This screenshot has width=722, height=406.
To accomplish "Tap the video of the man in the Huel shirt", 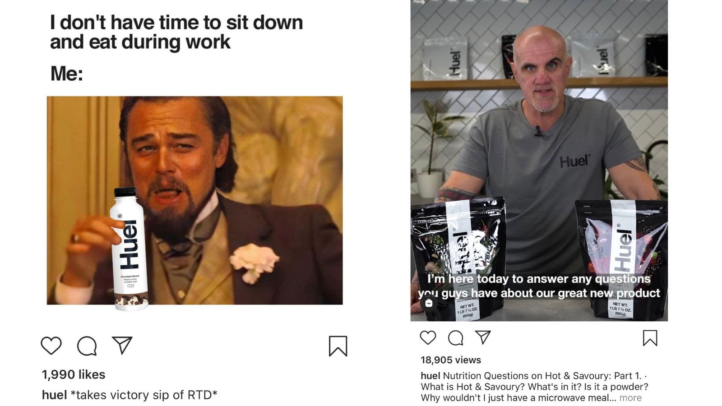I will [539, 161].
